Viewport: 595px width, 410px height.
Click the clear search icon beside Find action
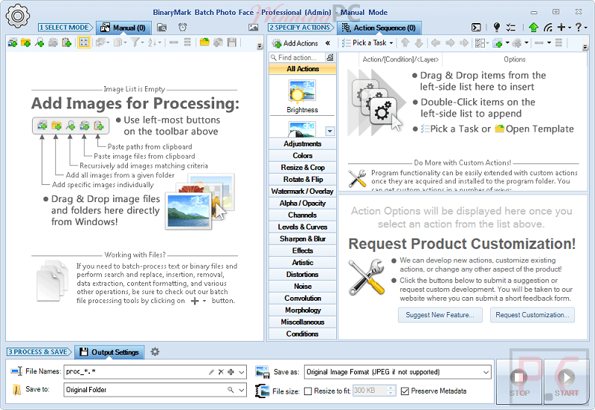pyautogui.click(x=330, y=58)
